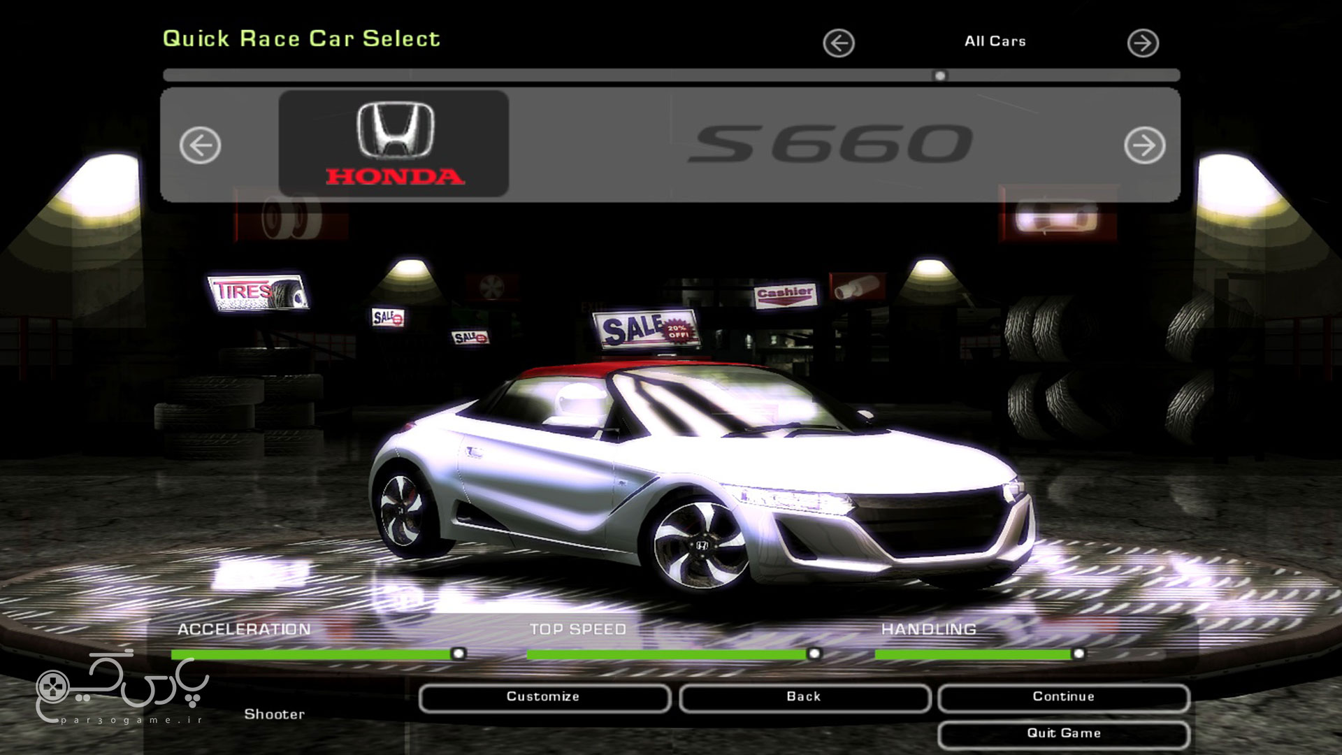Select next car with right arrow
This screenshot has height=755, width=1342.
tap(1144, 145)
